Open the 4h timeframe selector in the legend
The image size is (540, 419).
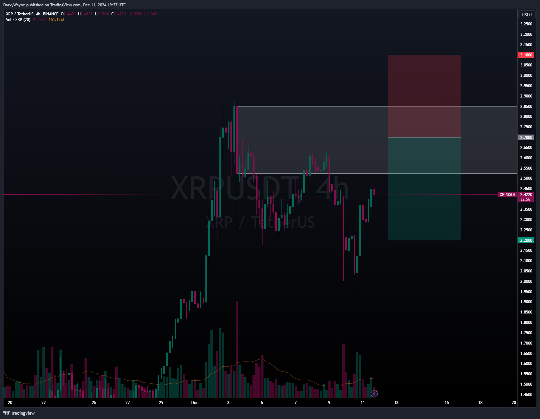37,14
